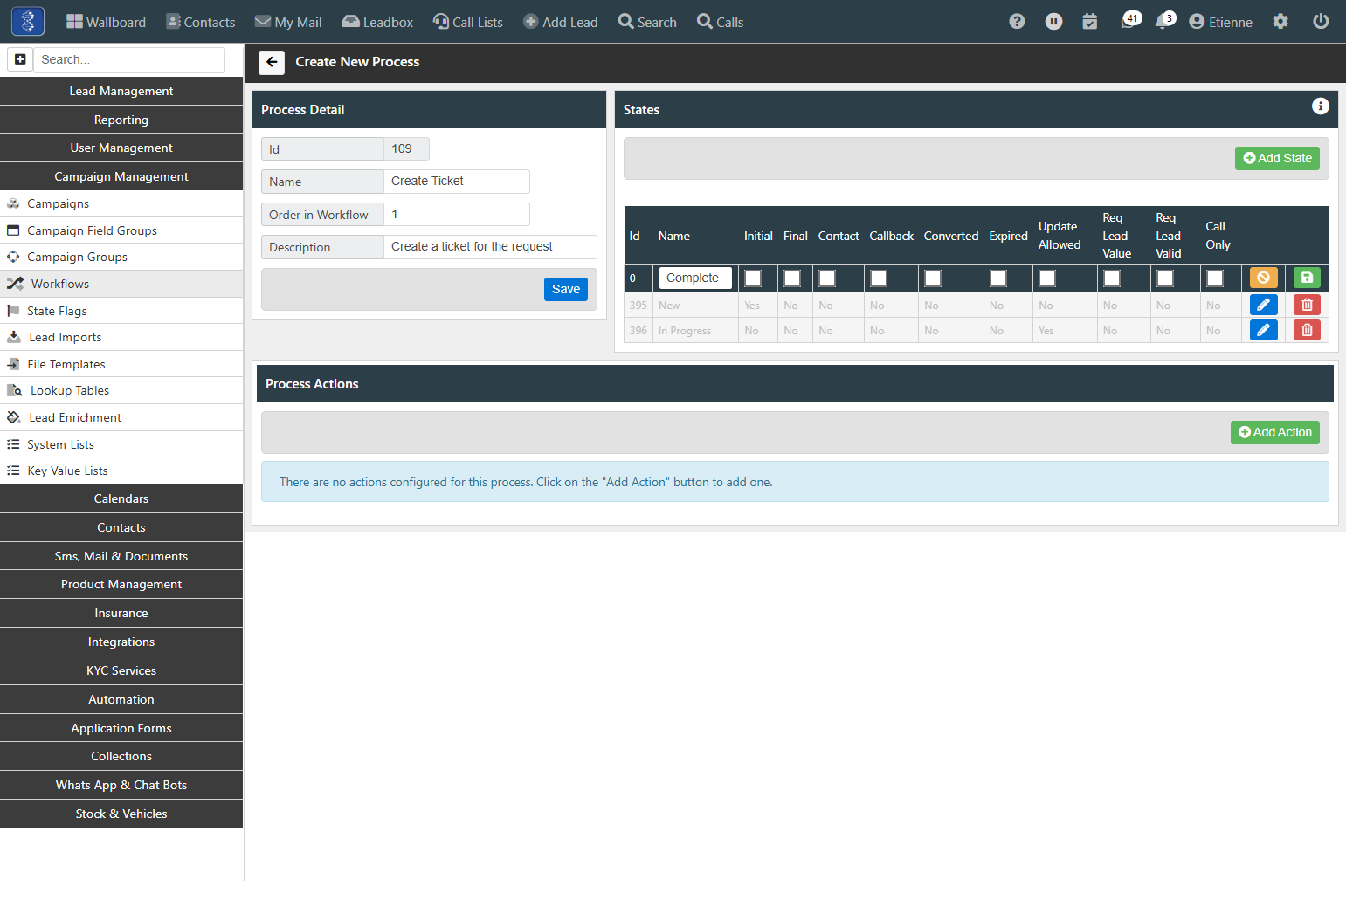The image size is (1346, 900).
Task: Enable the Call Only checkbox
Action: 1215,278
